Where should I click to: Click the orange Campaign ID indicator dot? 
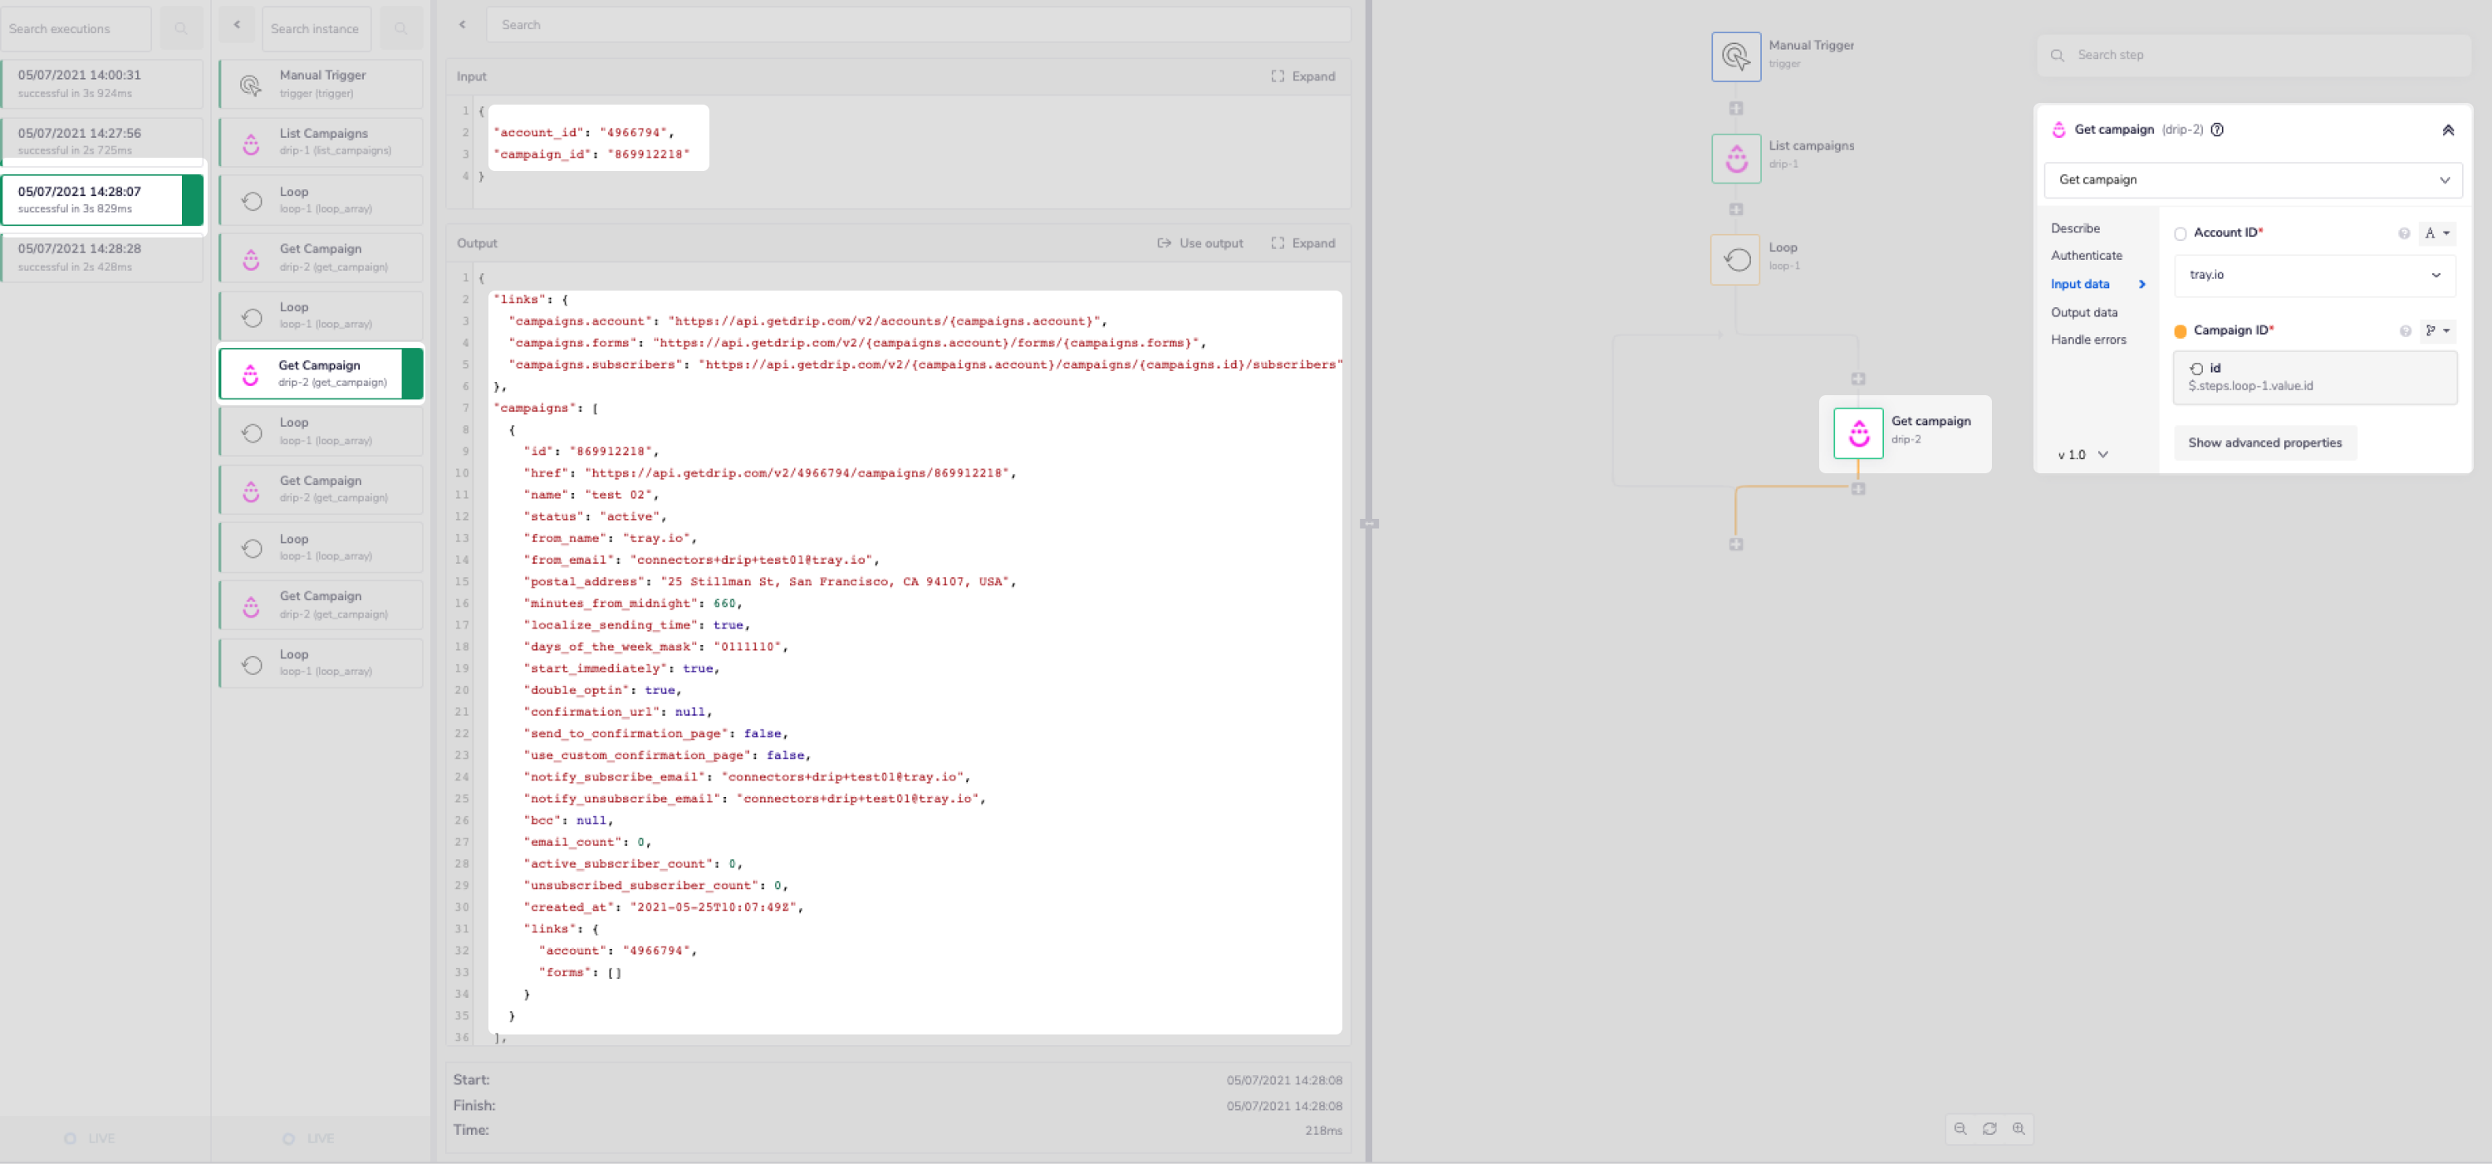[2180, 330]
